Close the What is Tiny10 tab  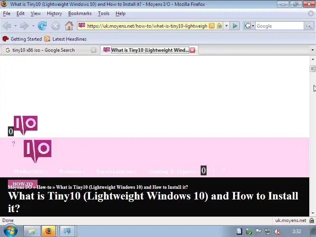[192, 50]
